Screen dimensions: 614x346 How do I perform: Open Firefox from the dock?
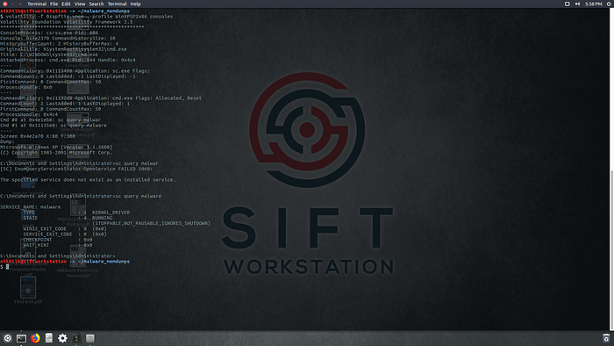(x=35, y=338)
